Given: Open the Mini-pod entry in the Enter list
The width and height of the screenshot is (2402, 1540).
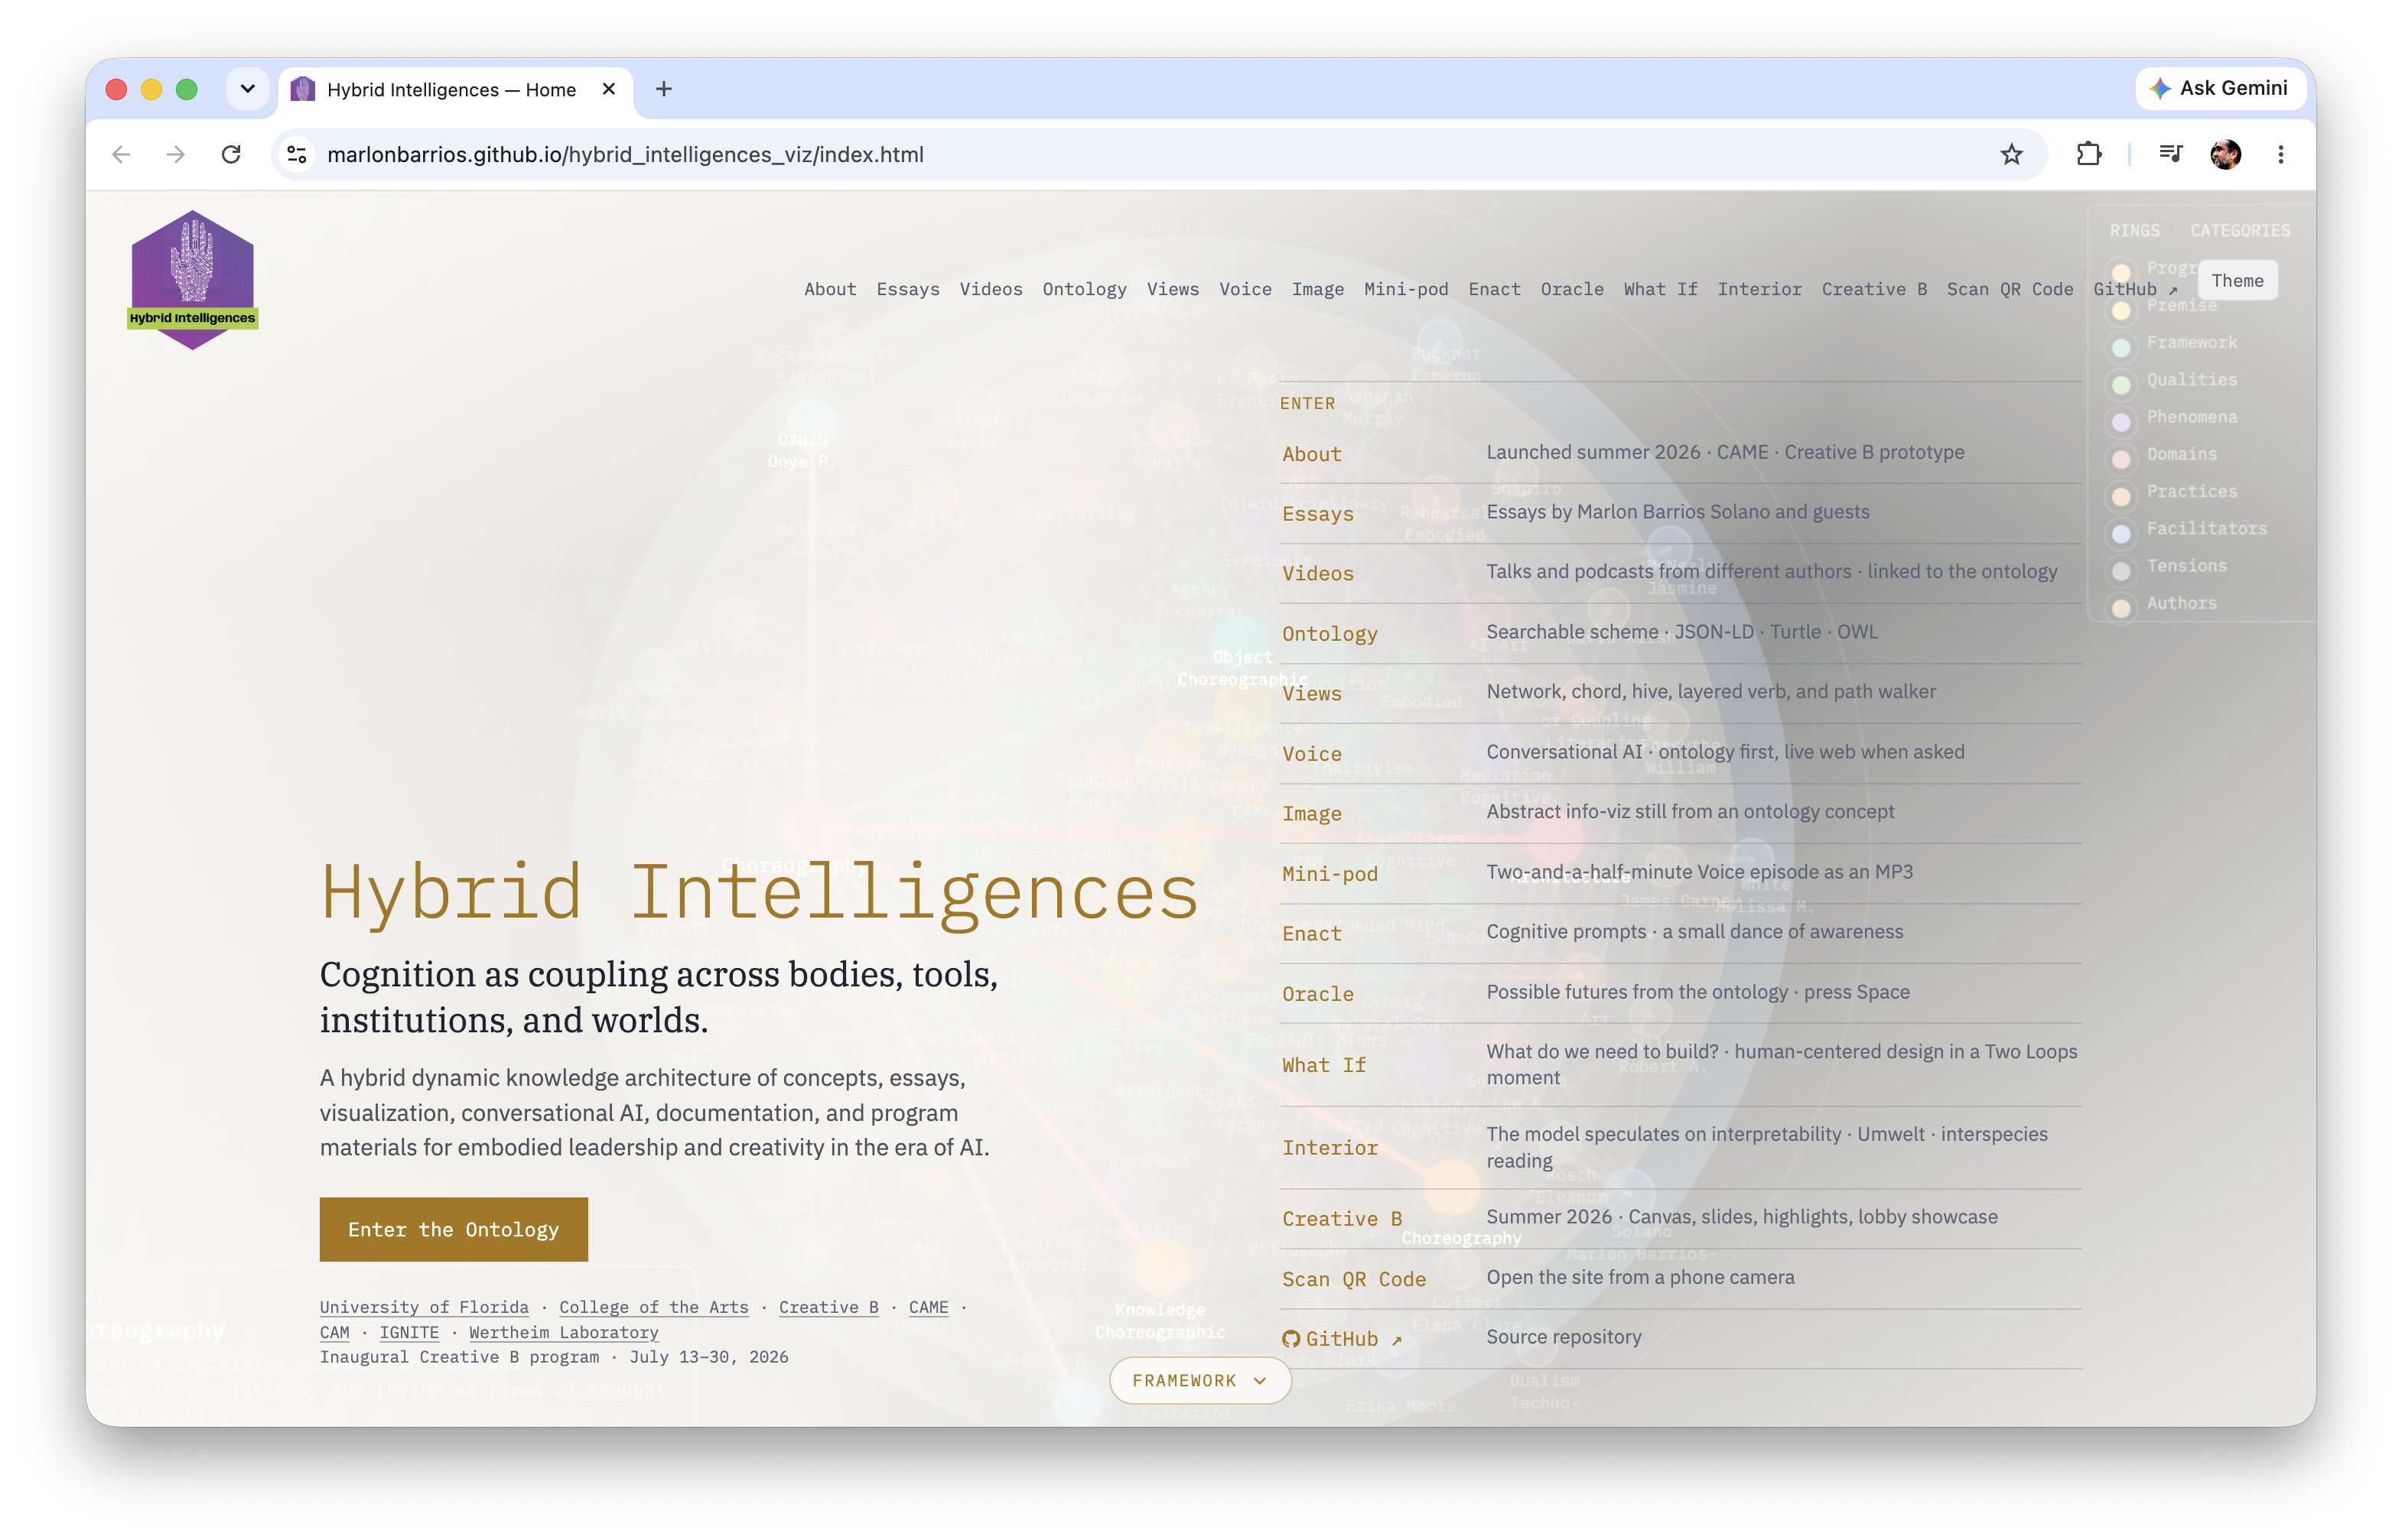Looking at the screenshot, I should 1680,873.
